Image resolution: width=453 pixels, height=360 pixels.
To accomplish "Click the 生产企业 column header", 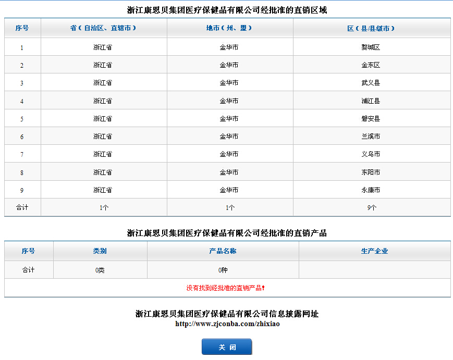I will click(374, 251).
